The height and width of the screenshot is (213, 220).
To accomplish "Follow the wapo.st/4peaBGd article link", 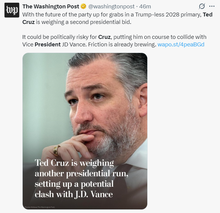I will coord(181,45).
